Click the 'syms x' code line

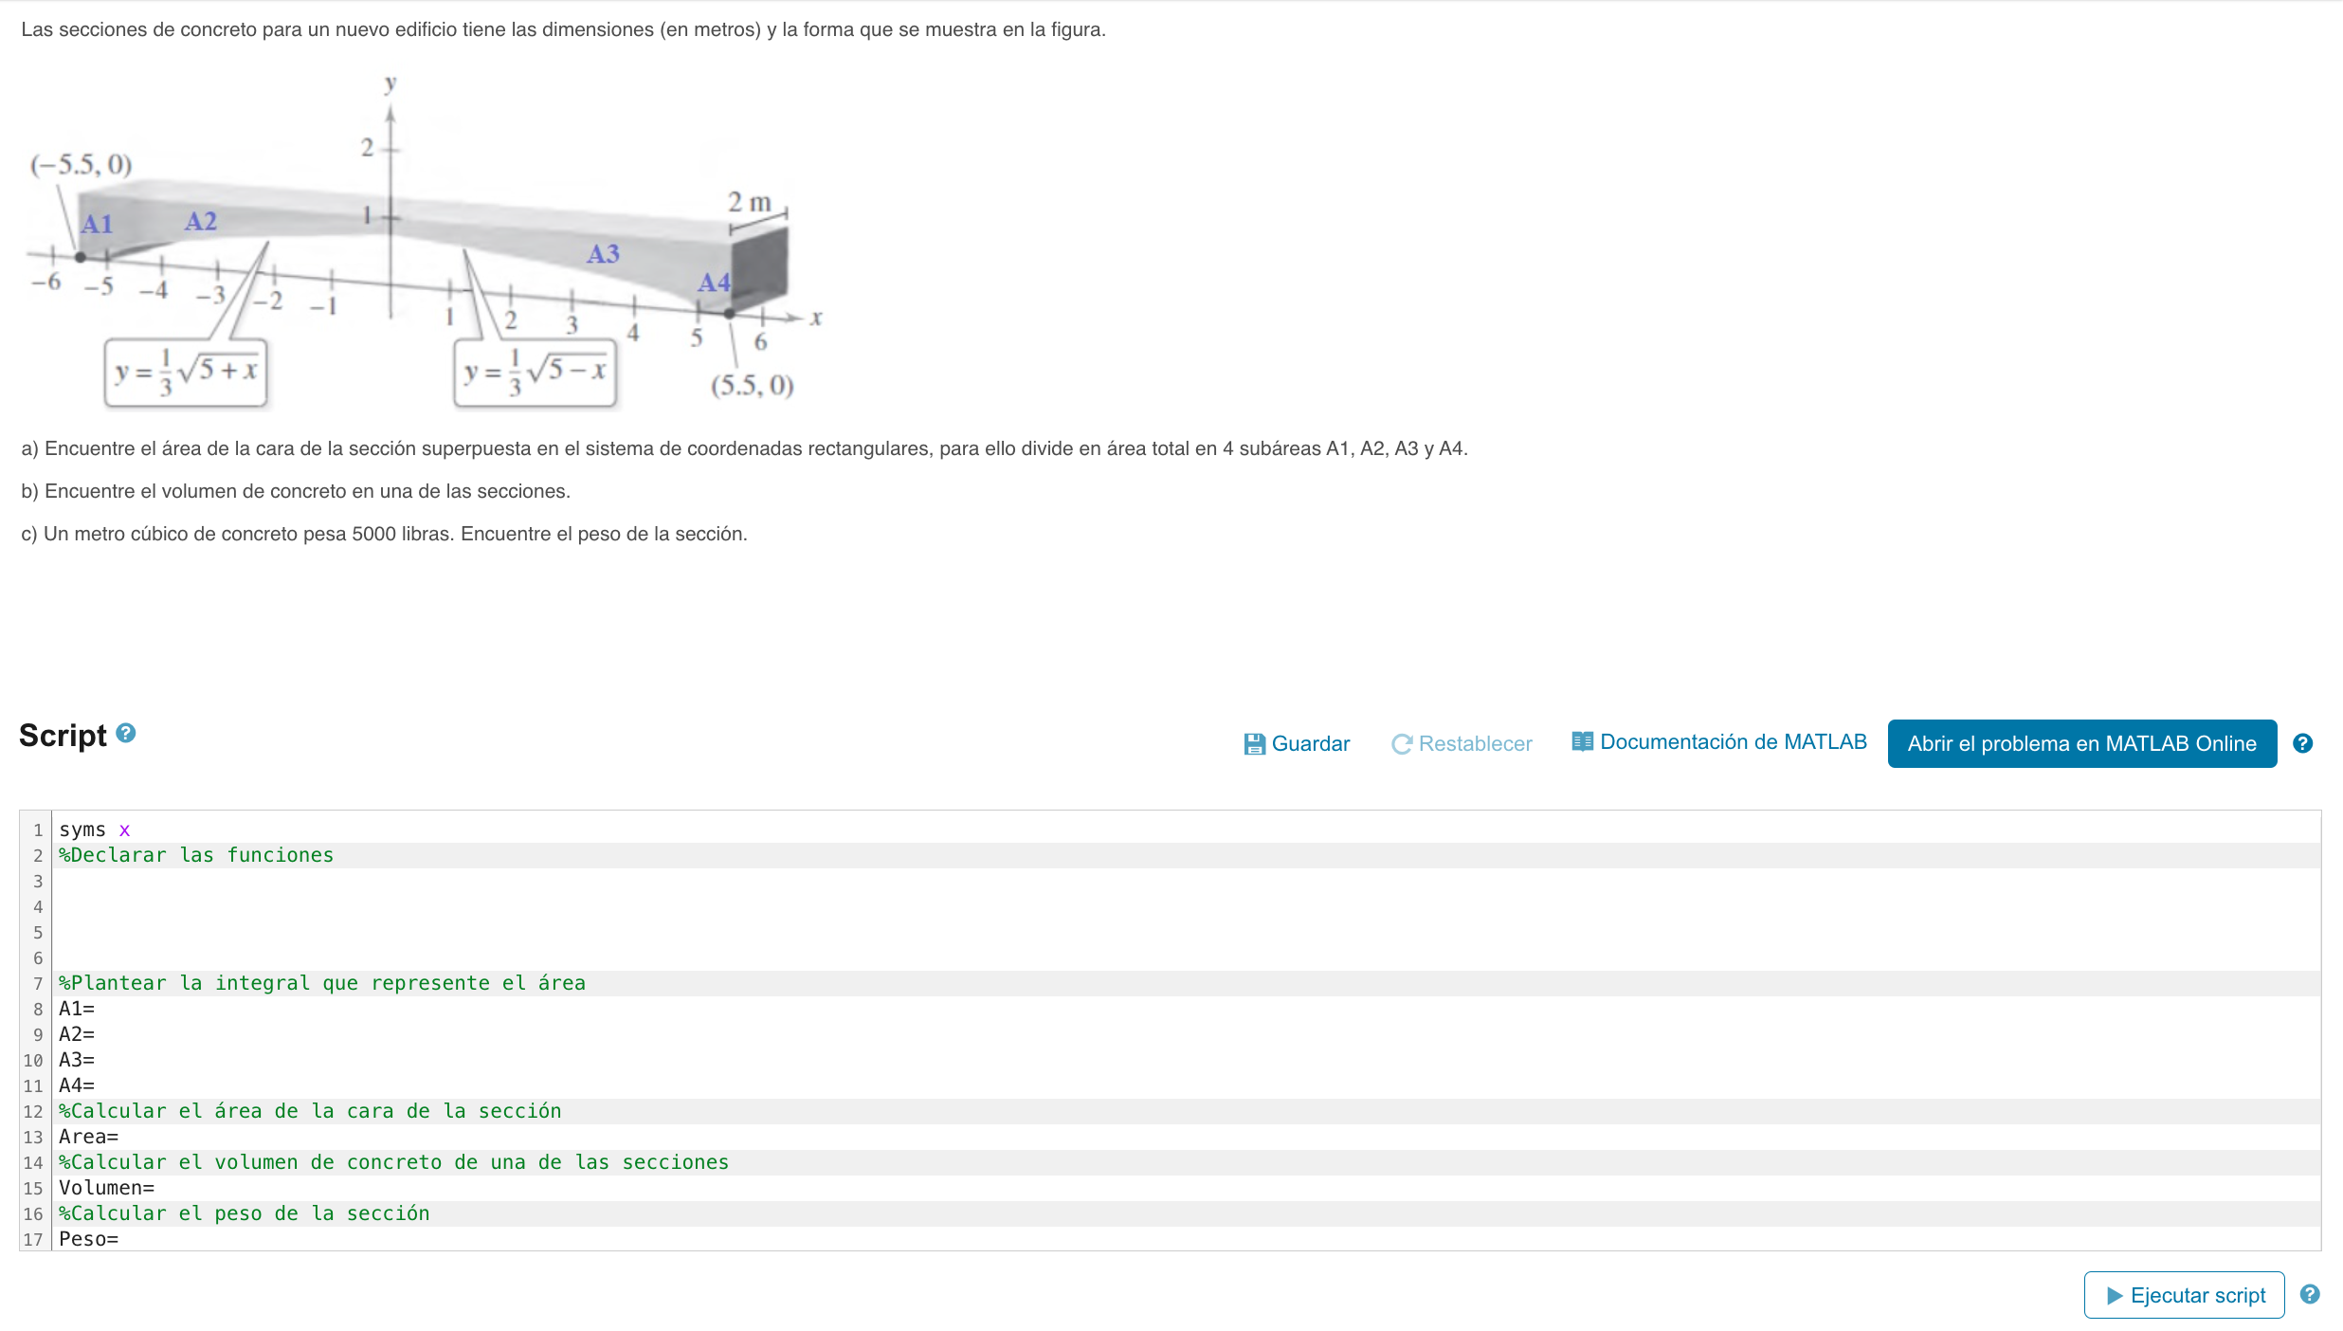[x=1185, y=830]
